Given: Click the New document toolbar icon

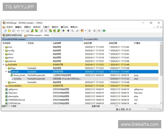Looking at the screenshot, I should pos(5,31).
